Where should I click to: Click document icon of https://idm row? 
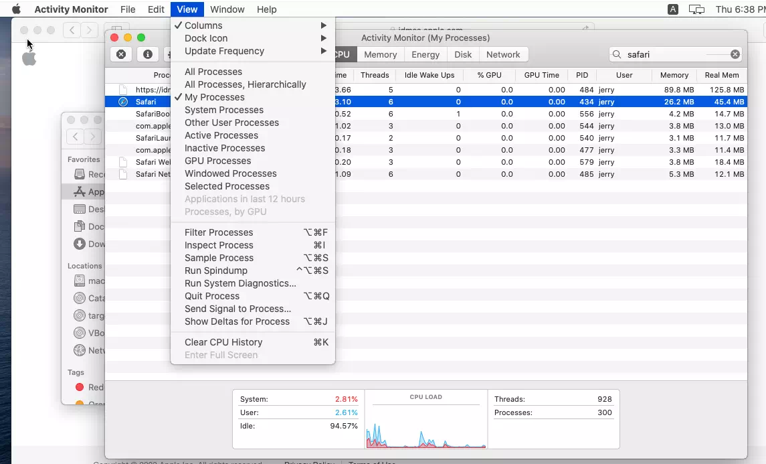point(123,90)
